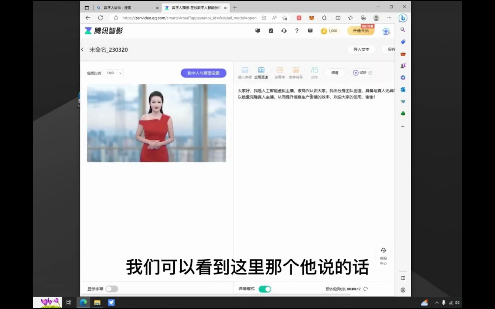The width and height of the screenshot is (495, 309).
Task: Open Edge more options menu
Action: click(x=389, y=18)
